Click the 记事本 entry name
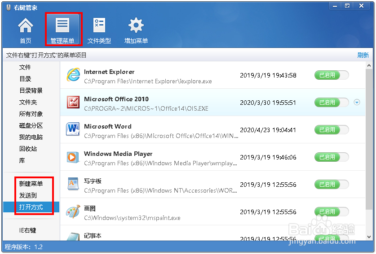This screenshot has width=376, height=254. pos(93,236)
